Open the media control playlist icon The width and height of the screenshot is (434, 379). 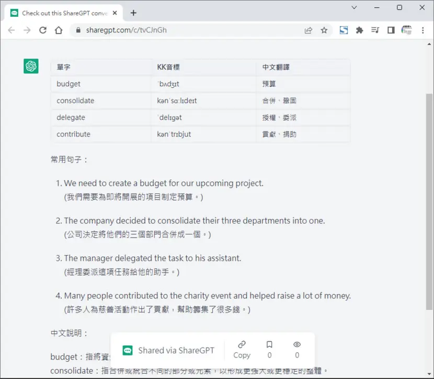pos(375,30)
